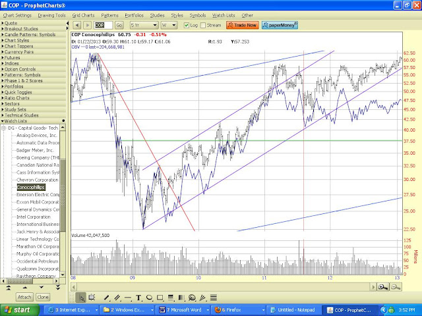Expand the Futures section

pos(33,58)
